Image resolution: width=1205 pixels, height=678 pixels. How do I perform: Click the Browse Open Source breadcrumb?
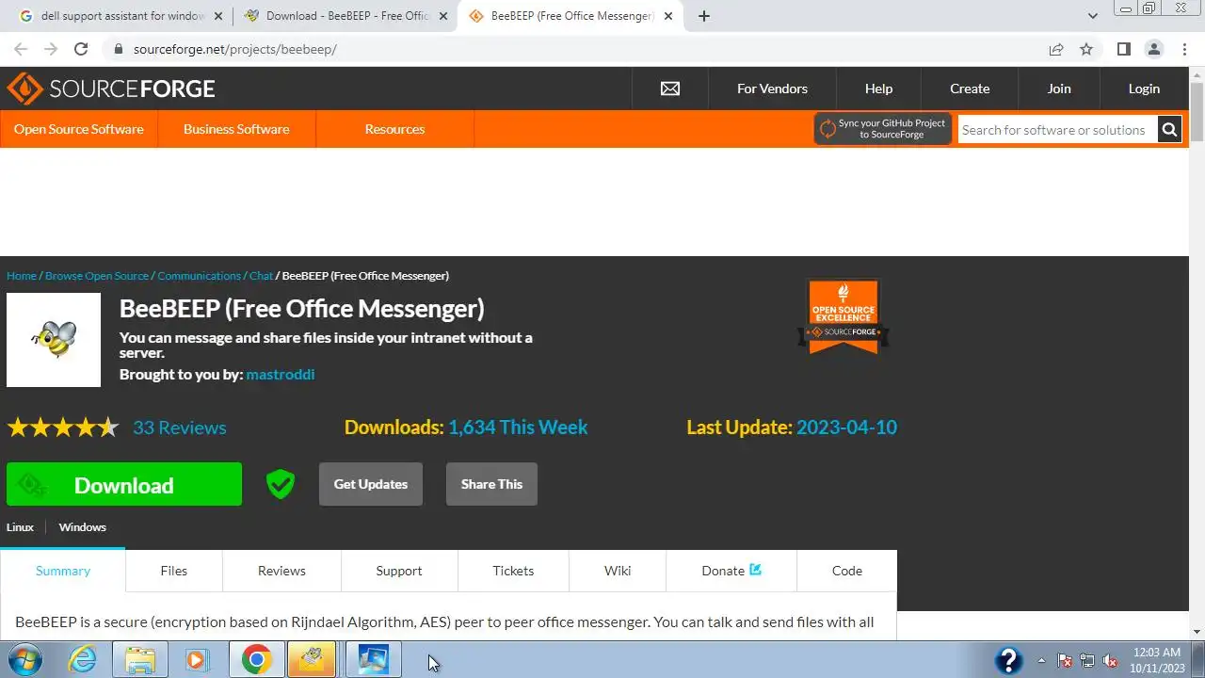point(97,276)
